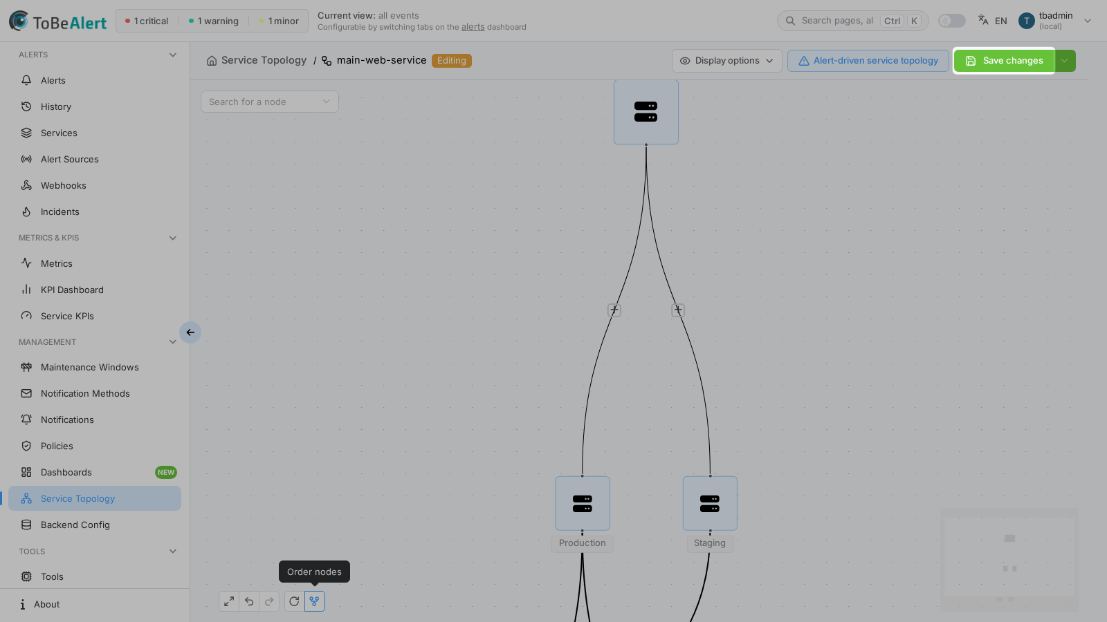Go to History page
Viewport: 1107px width, 622px height.
[95, 107]
